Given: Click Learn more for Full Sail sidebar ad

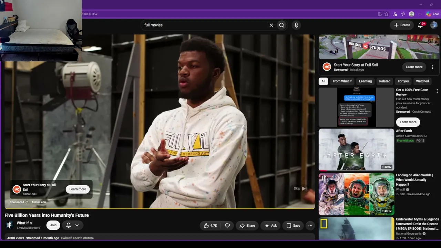Looking at the screenshot, I should pyautogui.click(x=414, y=67).
